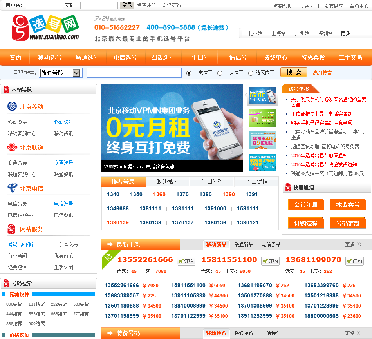Viewport: 372px width, 339px height.
Task: Open the 工信部推史上最严电话实名制 news item
Action: (321, 114)
